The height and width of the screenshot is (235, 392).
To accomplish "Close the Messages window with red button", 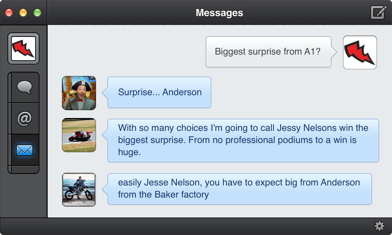I will tap(9, 12).
